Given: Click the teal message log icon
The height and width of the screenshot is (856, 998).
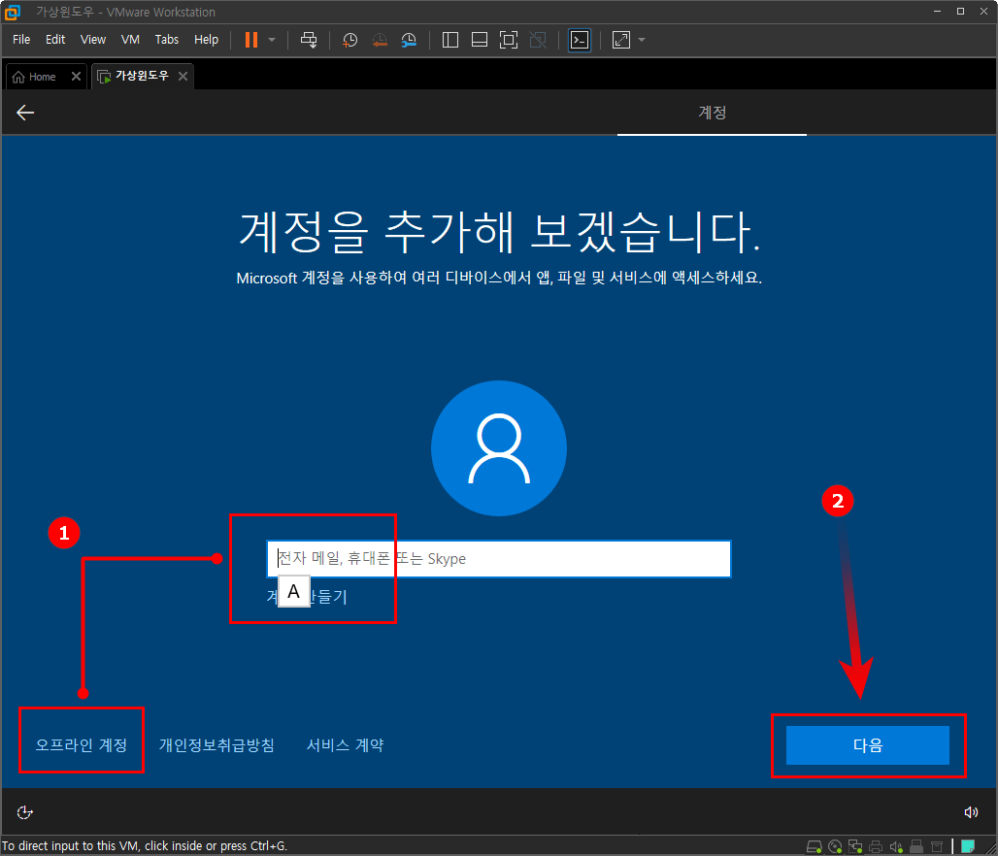Looking at the screenshot, I should click(x=968, y=846).
